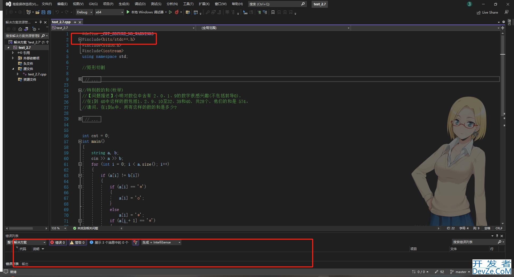Expand the collapsed comment at line 9
Viewport: 514px width, 277px height.
click(x=80, y=79)
